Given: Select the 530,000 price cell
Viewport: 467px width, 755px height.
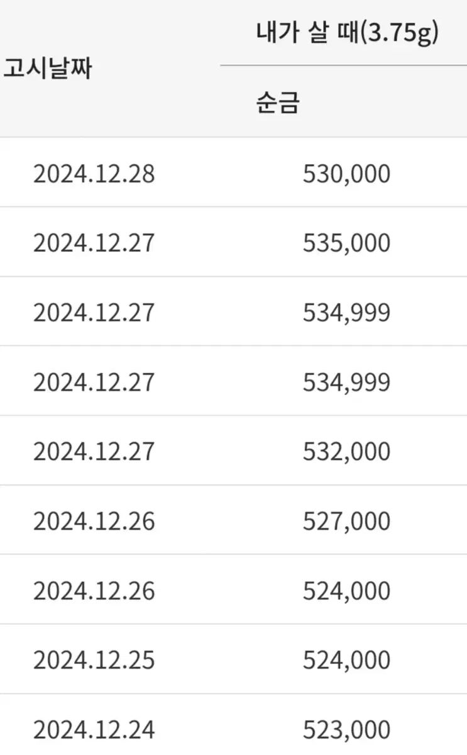Looking at the screenshot, I should [x=346, y=174].
